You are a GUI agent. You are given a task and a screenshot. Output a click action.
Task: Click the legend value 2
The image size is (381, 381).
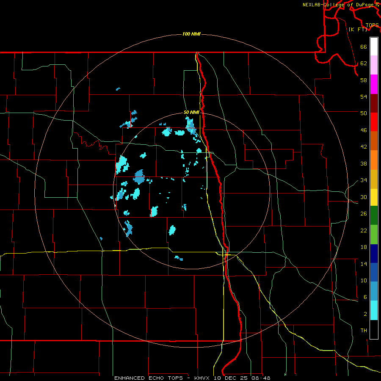click(365, 314)
